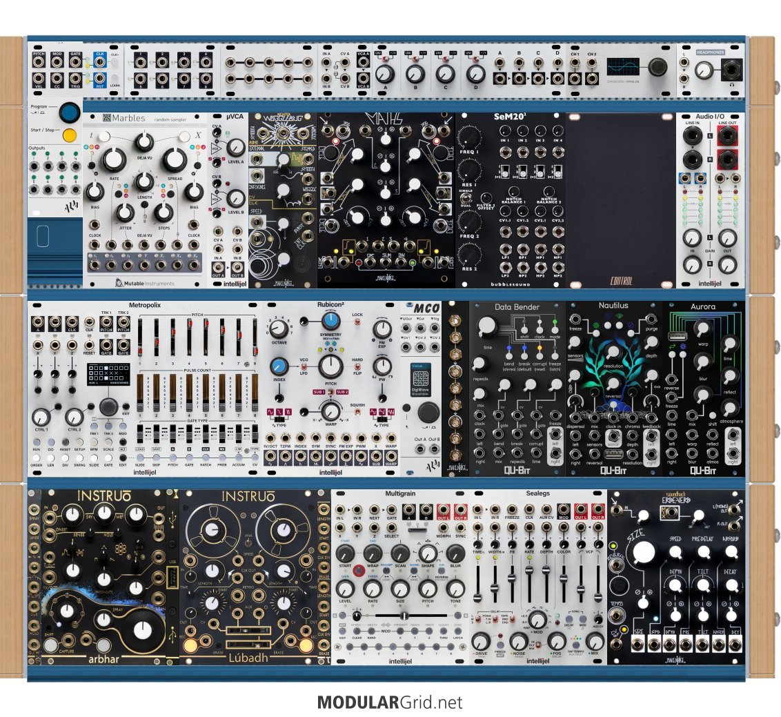Click the arbhar module name label
The height and width of the screenshot is (717, 781).
[104, 659]
